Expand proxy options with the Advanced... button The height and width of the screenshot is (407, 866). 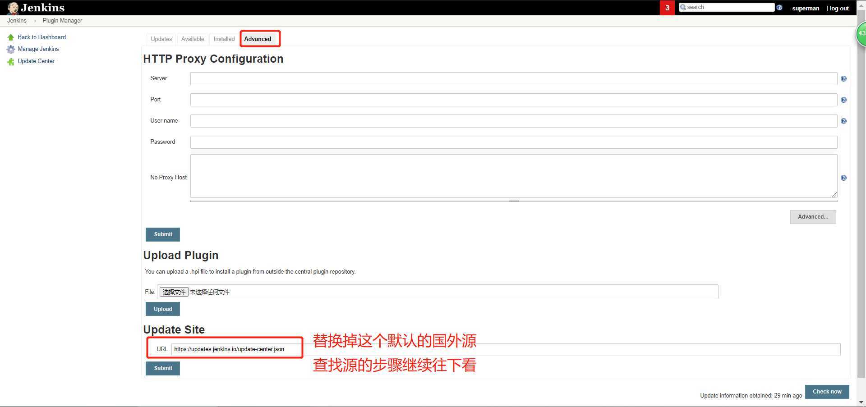coord(813,217)
